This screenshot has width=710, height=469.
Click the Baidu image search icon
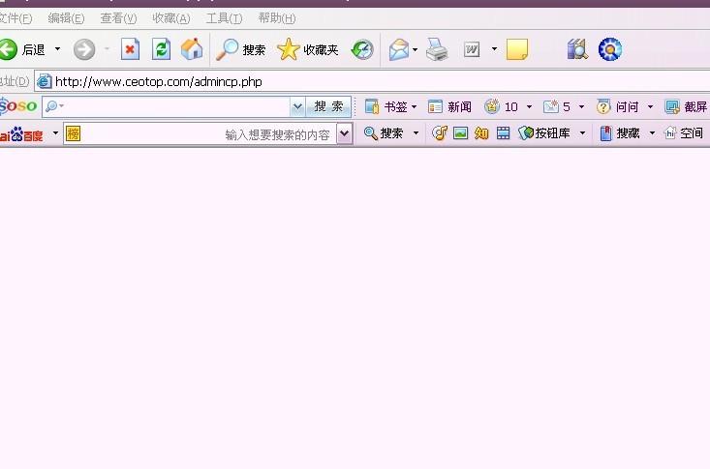click(460, 133)
